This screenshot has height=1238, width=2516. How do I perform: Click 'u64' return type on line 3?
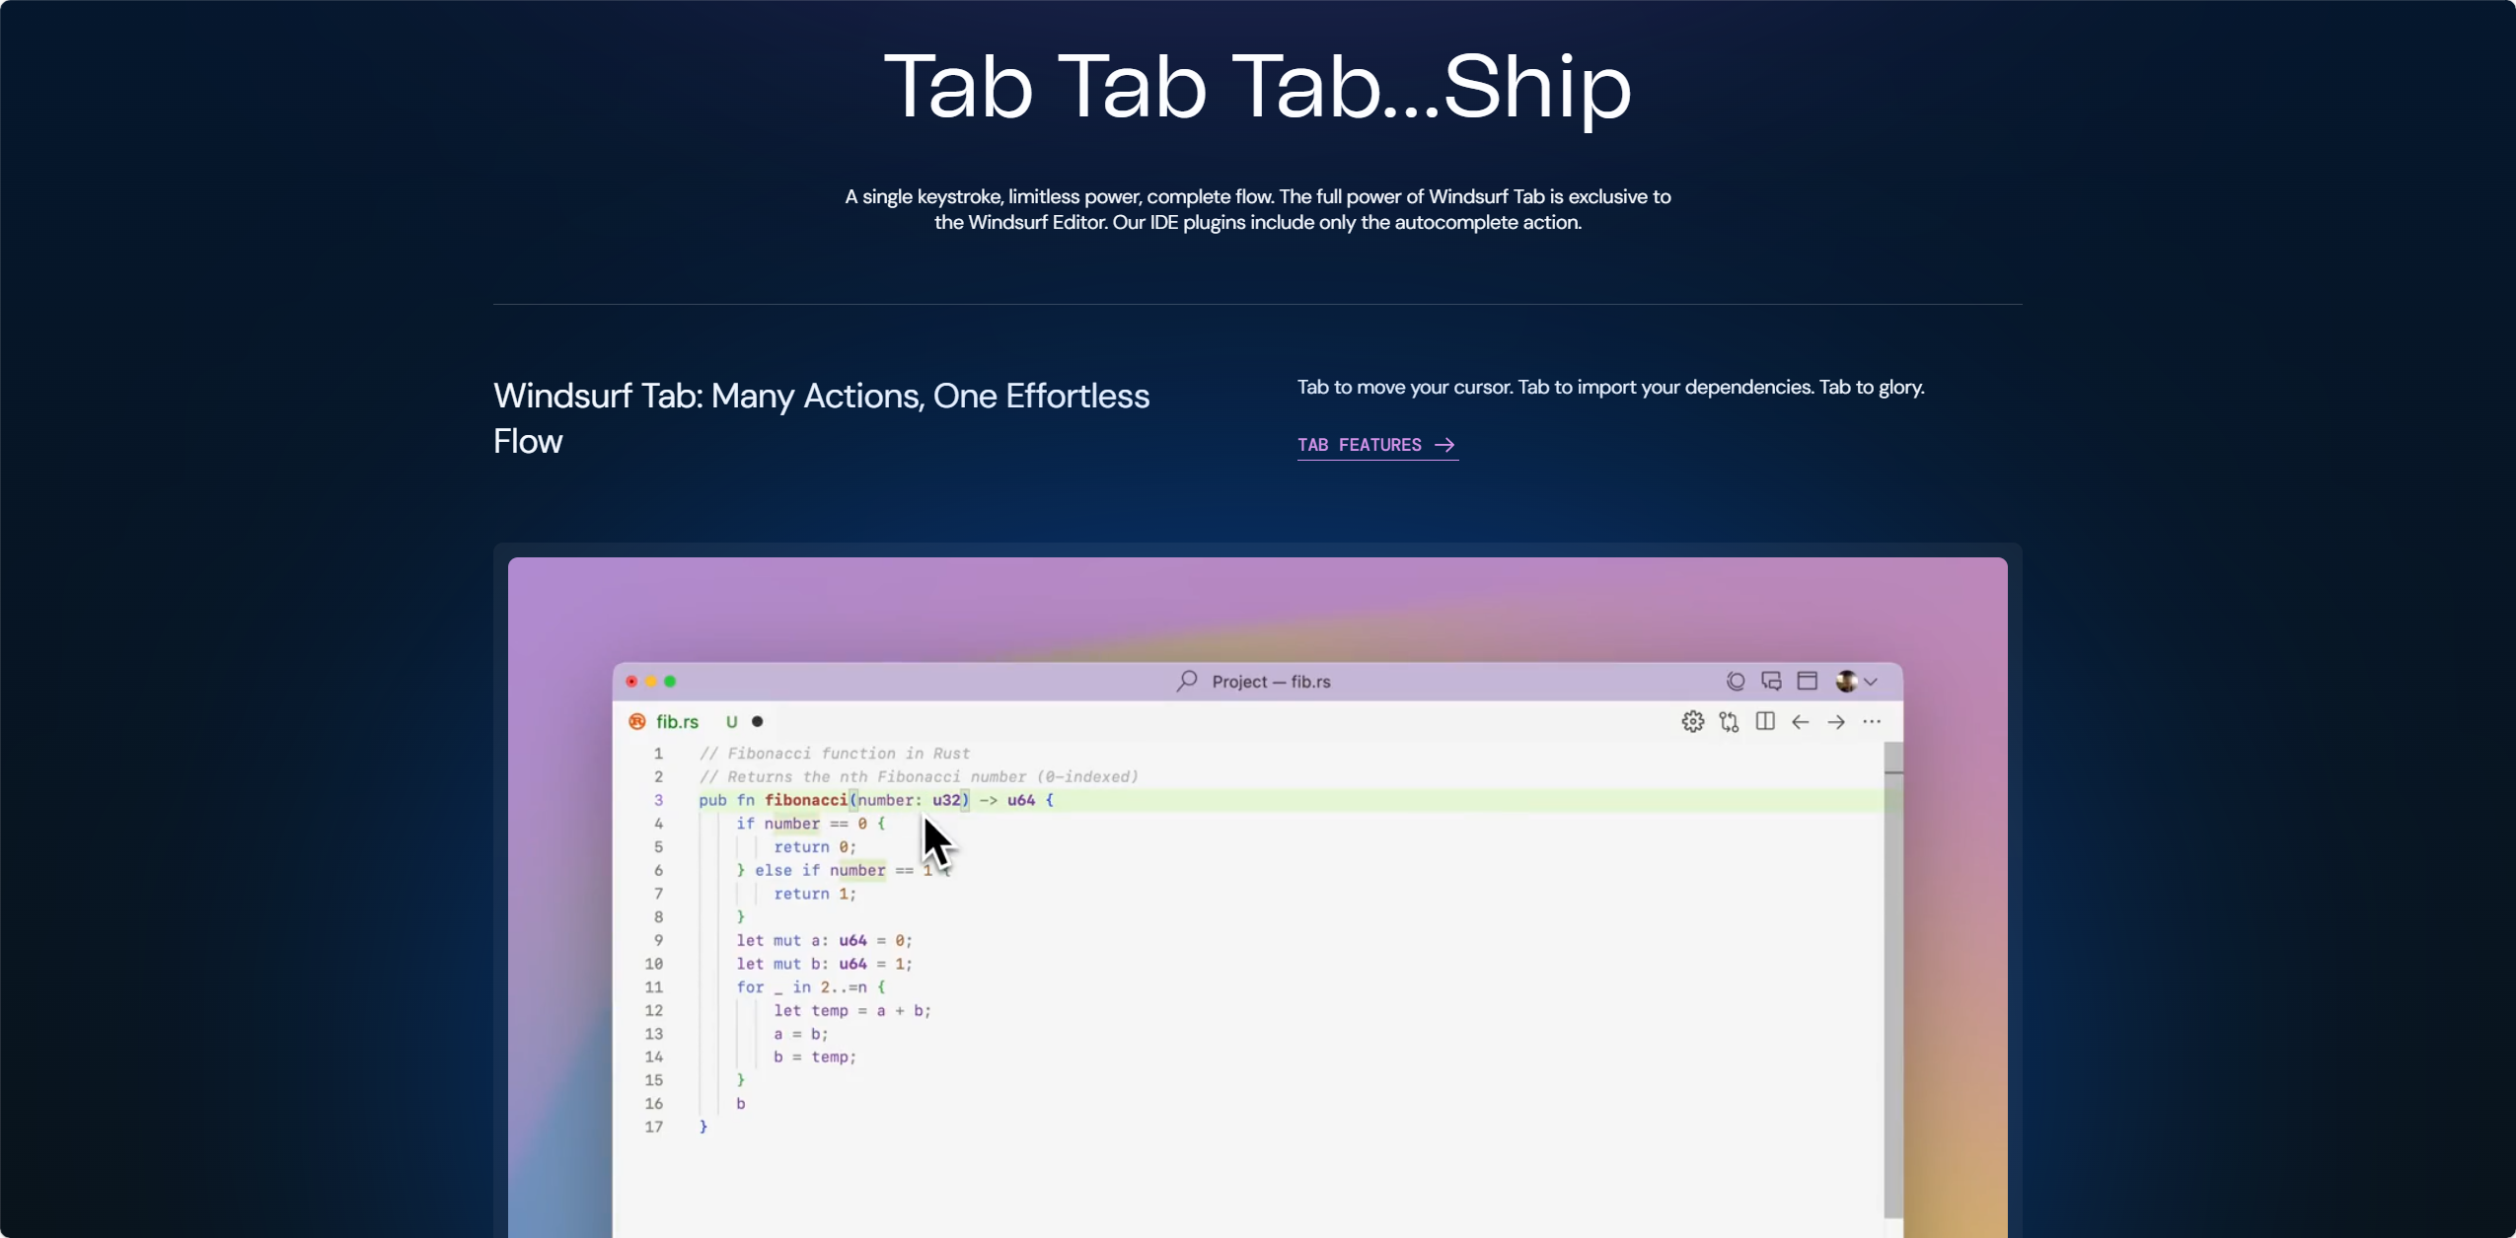click(1020, 800)
